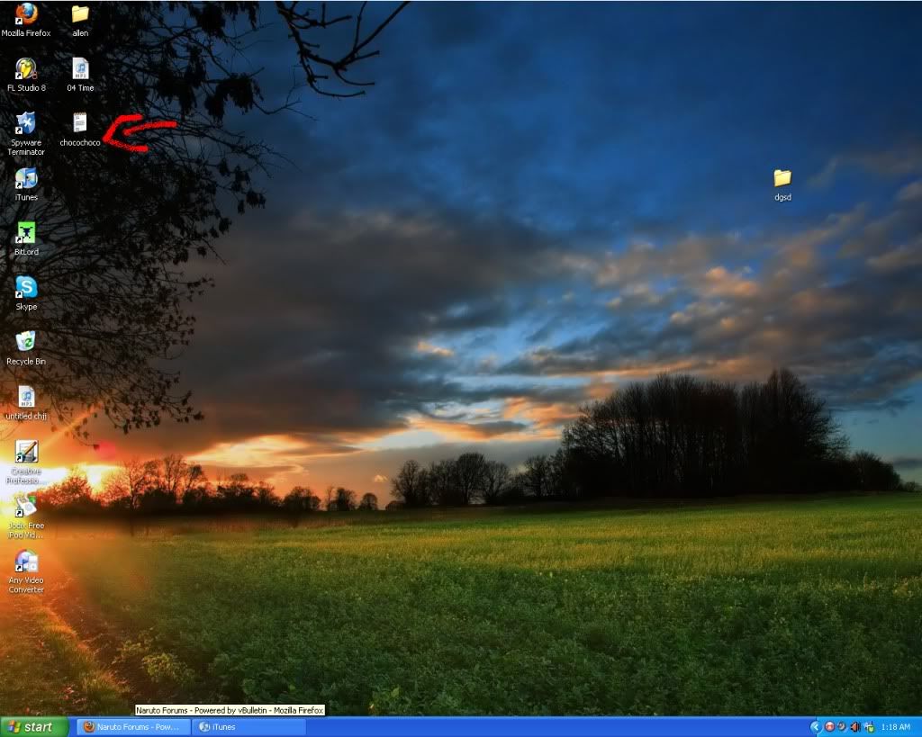
Task: Click the Any Video Converter shortcut
Action: [26, 562]
